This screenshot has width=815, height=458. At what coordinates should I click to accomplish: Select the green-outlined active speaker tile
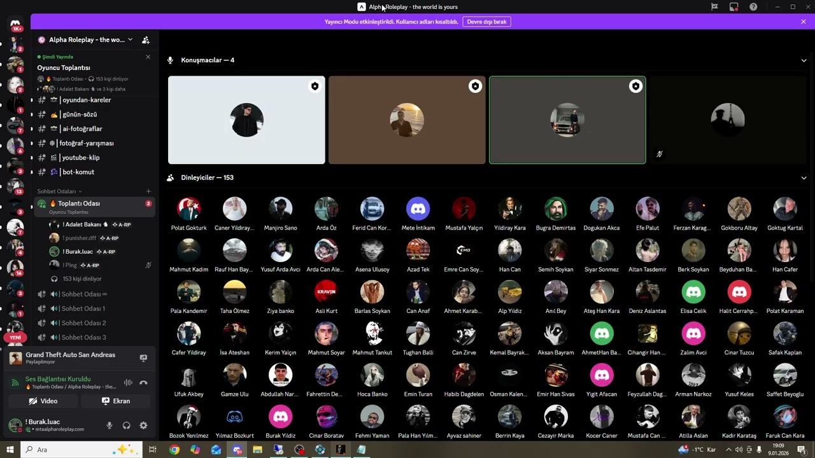coord(567,120)
